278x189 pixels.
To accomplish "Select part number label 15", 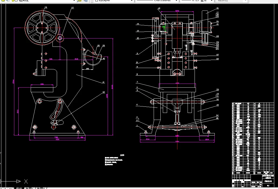I will (x=159, y=8).
